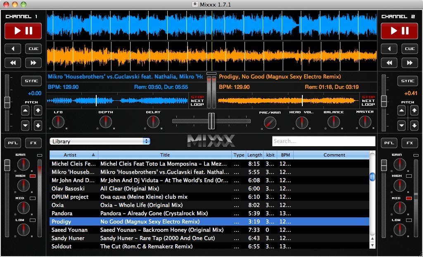The image size is (423, 257).
Task: Click Channel 2 large pitch up arrow
Action: [414, 110]
